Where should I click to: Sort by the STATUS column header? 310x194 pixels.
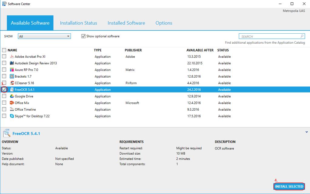[x=223, y=50]
